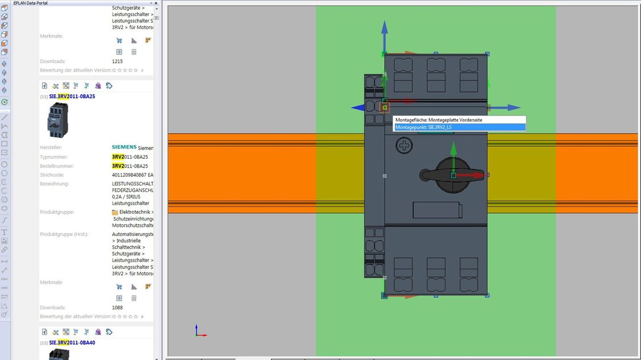Select the Text tool with the T icon
This screenshot has height=360, width=641.
[5, 232]
